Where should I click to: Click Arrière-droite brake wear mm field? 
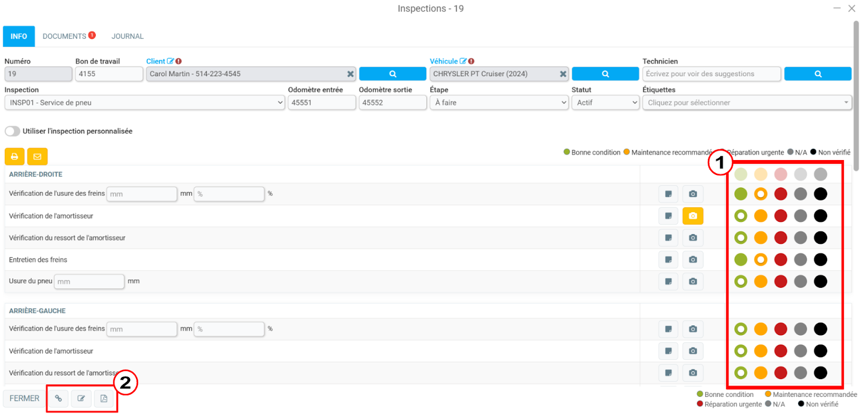tap(142, 194)
